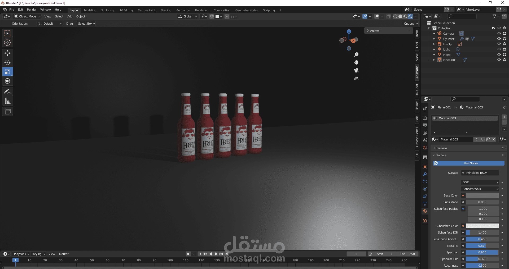Image resolution: width=509 pixels, height=269 pixels.
Task: Click the Subsurface Color swatch
Action: pyautogui.click(x=482, y=226)
